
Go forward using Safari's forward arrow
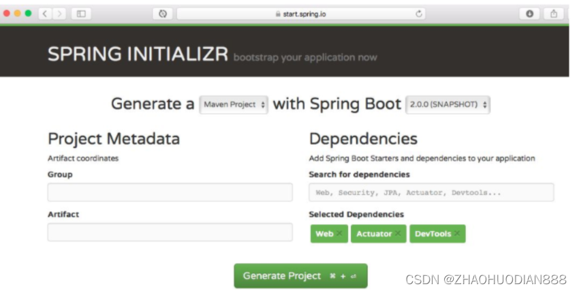[x=59, y=14]
